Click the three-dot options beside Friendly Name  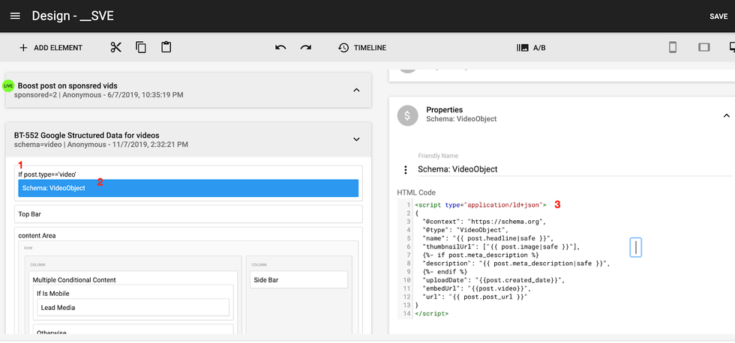[x=406, y=170]
